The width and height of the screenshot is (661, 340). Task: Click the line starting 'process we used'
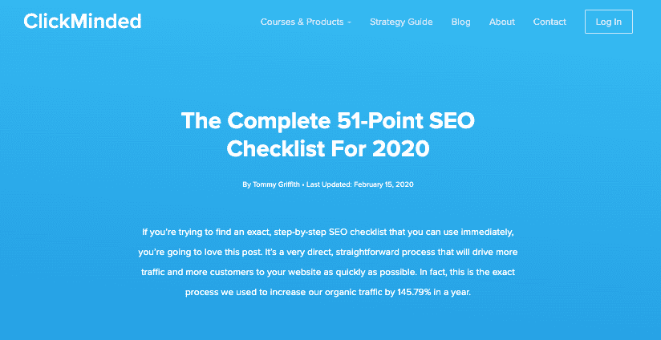click(328, 293)
